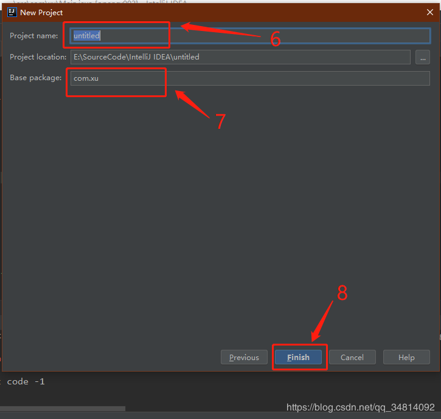Click the 'Project location:' label
The height and width of the screenshot is (419, 441).
[x=38, y=57]
